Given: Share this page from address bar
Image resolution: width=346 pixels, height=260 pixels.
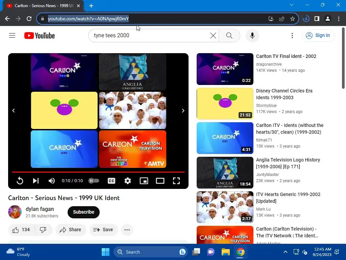Looking at the screenshot, I should [x=281, y=19].
